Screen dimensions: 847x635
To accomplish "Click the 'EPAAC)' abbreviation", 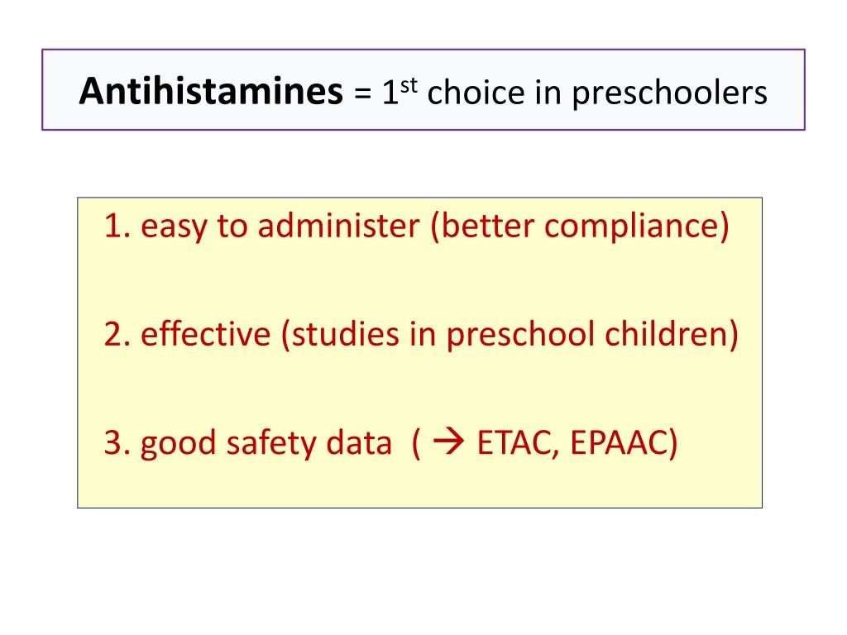I will 624,443.
